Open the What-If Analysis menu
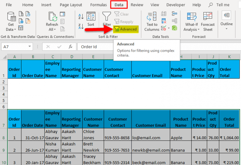241x165 pixels. click(191, 22)
